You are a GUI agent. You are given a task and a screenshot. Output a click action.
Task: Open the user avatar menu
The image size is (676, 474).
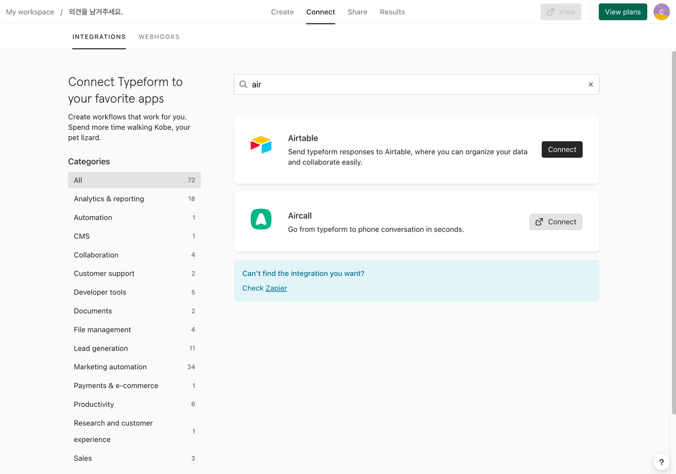(661, 12)
